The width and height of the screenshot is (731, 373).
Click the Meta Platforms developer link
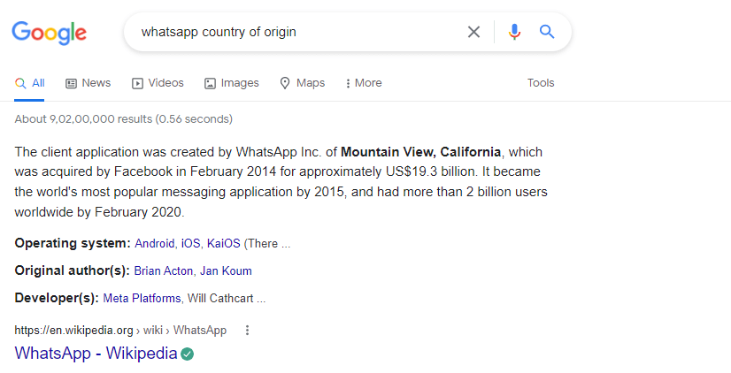click(x=142, y=298)
